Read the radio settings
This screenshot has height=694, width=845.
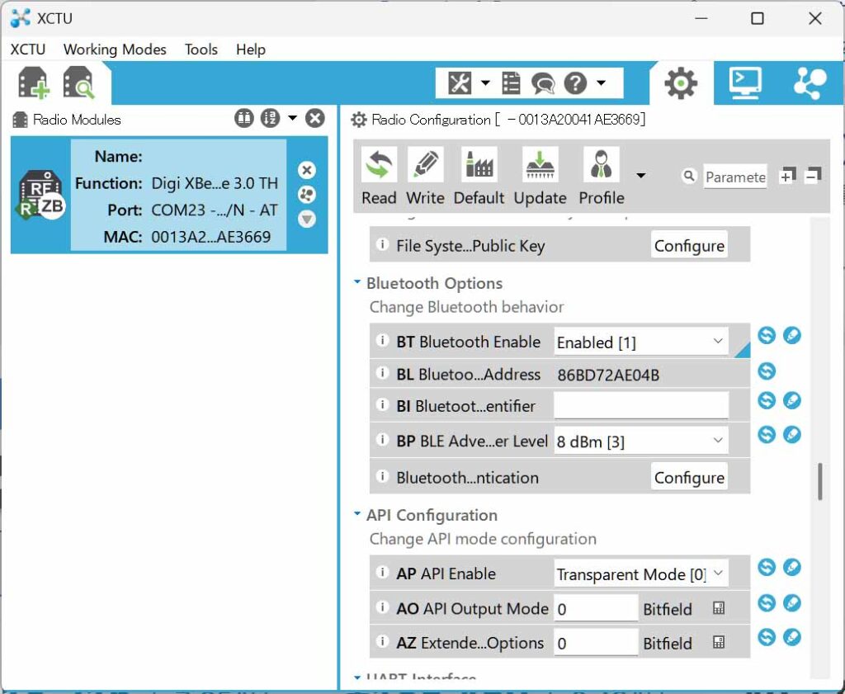(379, 177)
